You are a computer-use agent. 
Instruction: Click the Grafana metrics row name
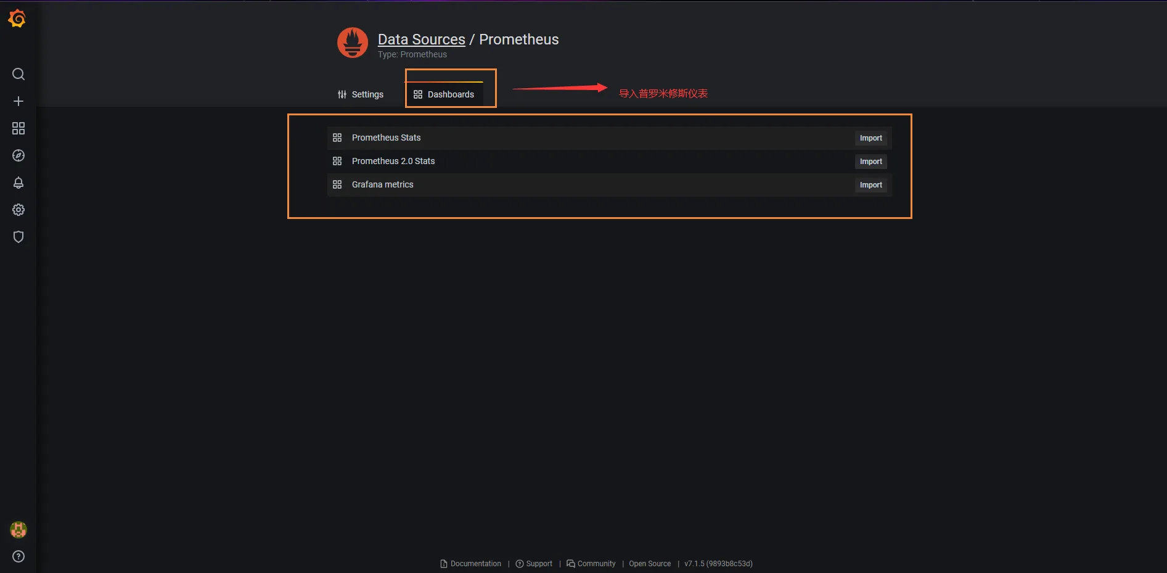click(382, 184)
